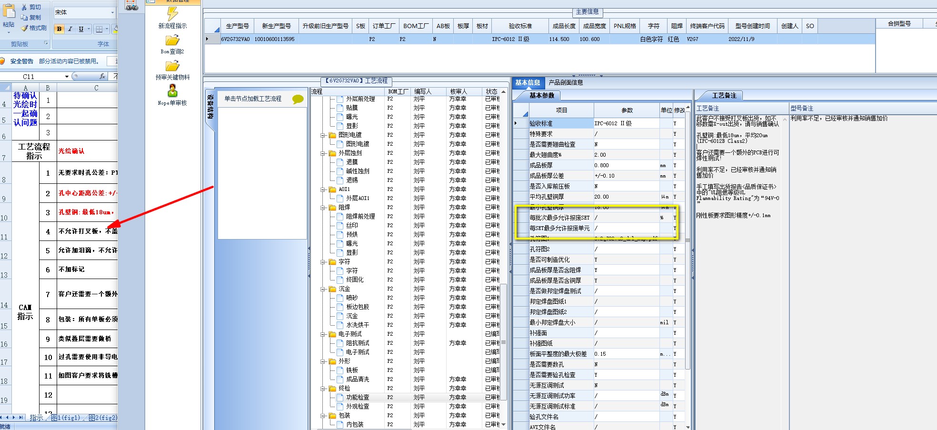Image resolution: width=937 pixels, height=430 pixels.
Task: Select the Format Painter (格式刷) brush
Action: [24, 28]
